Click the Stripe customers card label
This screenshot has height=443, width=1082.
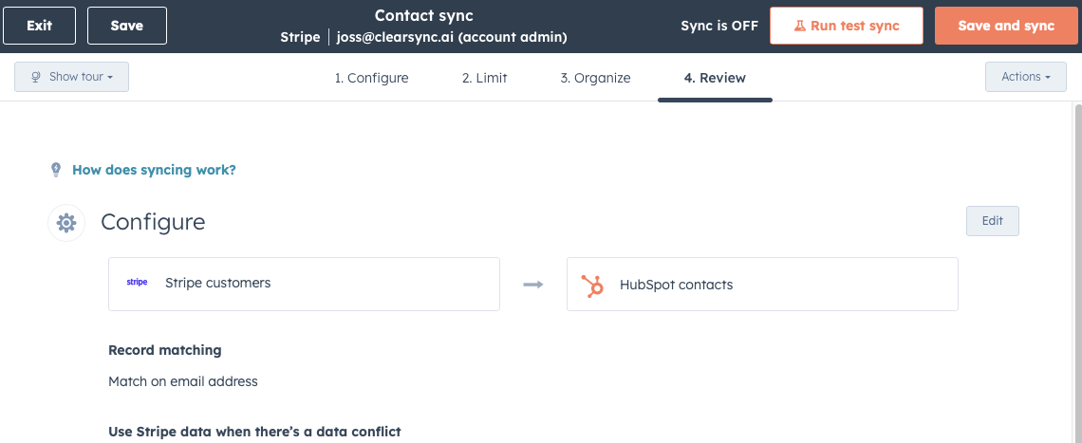coord(217,283)
